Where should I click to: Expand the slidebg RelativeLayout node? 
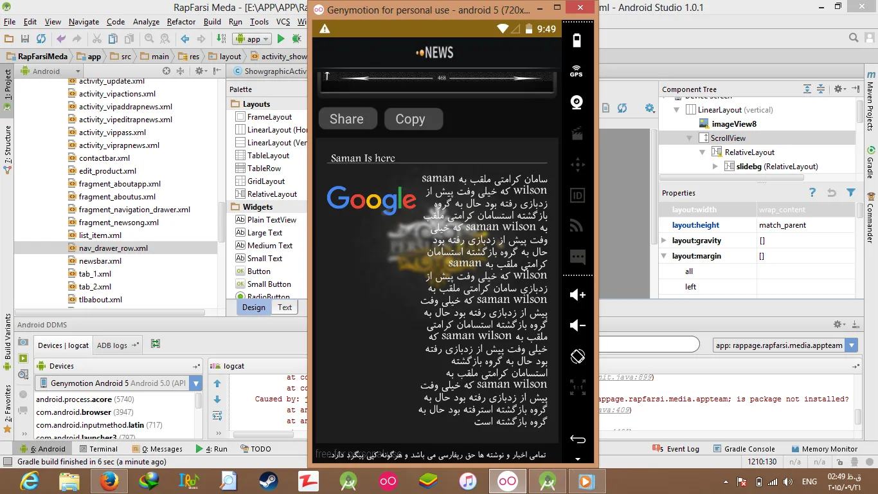(x=715, y=167)
